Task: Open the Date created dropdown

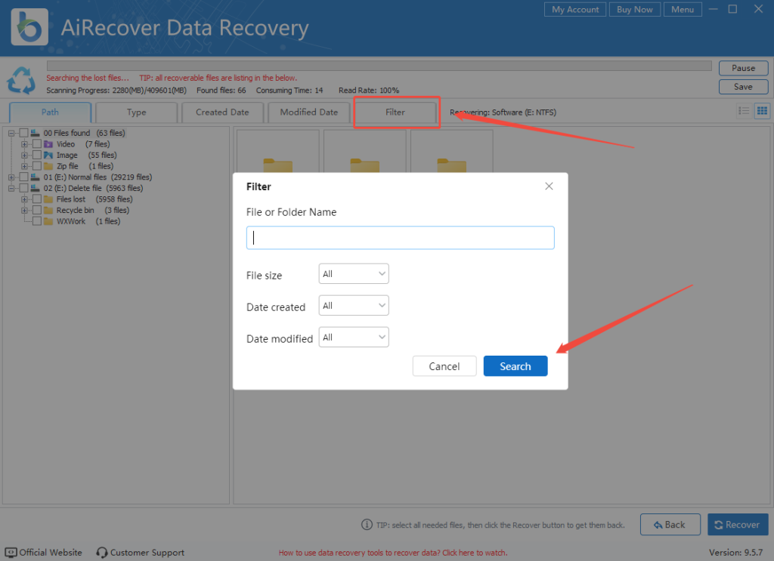Action: pos(353,305)
